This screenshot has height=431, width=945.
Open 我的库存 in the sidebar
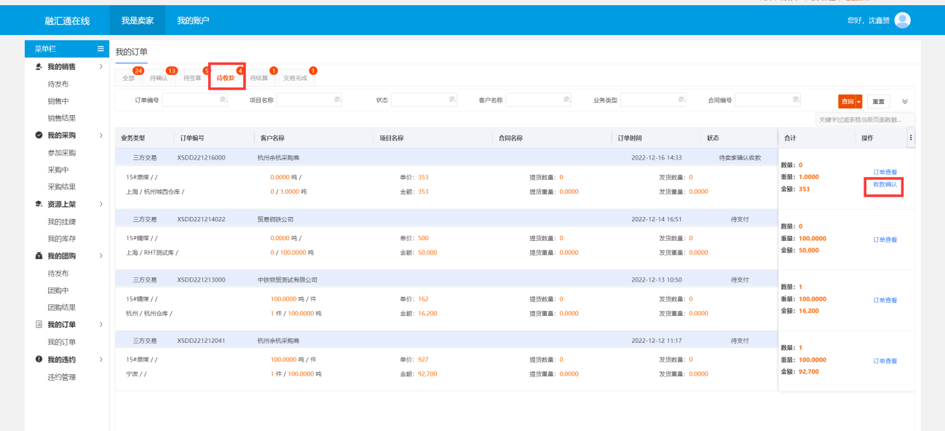pyautogui.click(x=62, y=239)
